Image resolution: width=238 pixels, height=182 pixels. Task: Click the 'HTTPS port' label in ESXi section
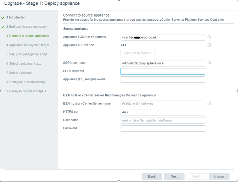pos(71,112)
